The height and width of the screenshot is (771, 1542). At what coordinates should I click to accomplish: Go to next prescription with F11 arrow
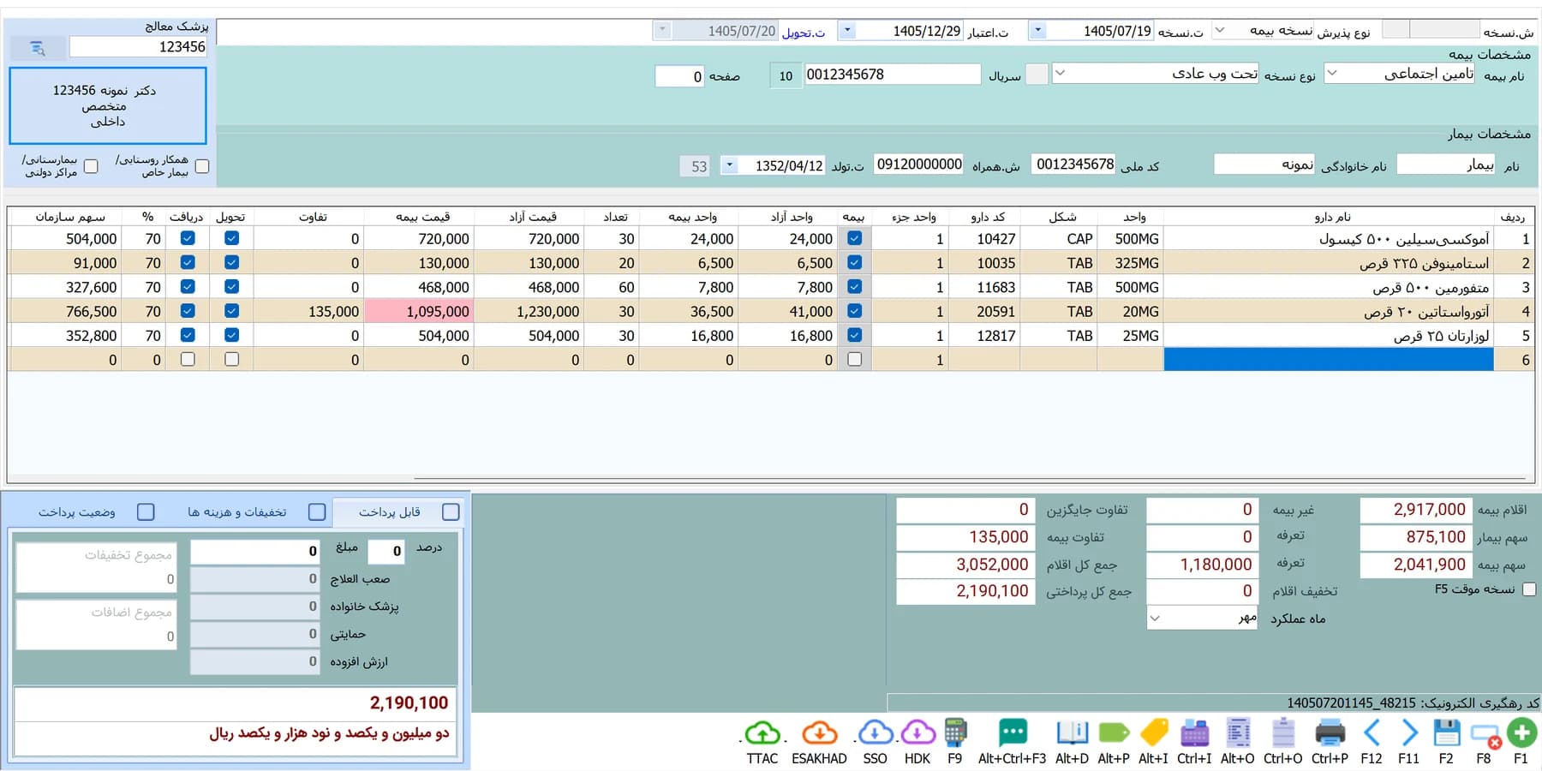pyautogui.click(x=1409, y=733)
